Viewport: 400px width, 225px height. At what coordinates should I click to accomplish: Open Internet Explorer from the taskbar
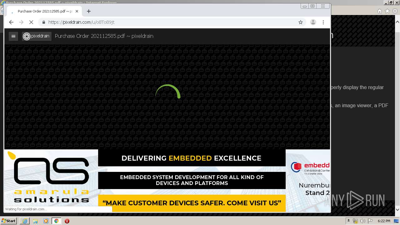(x=25, y=221)
